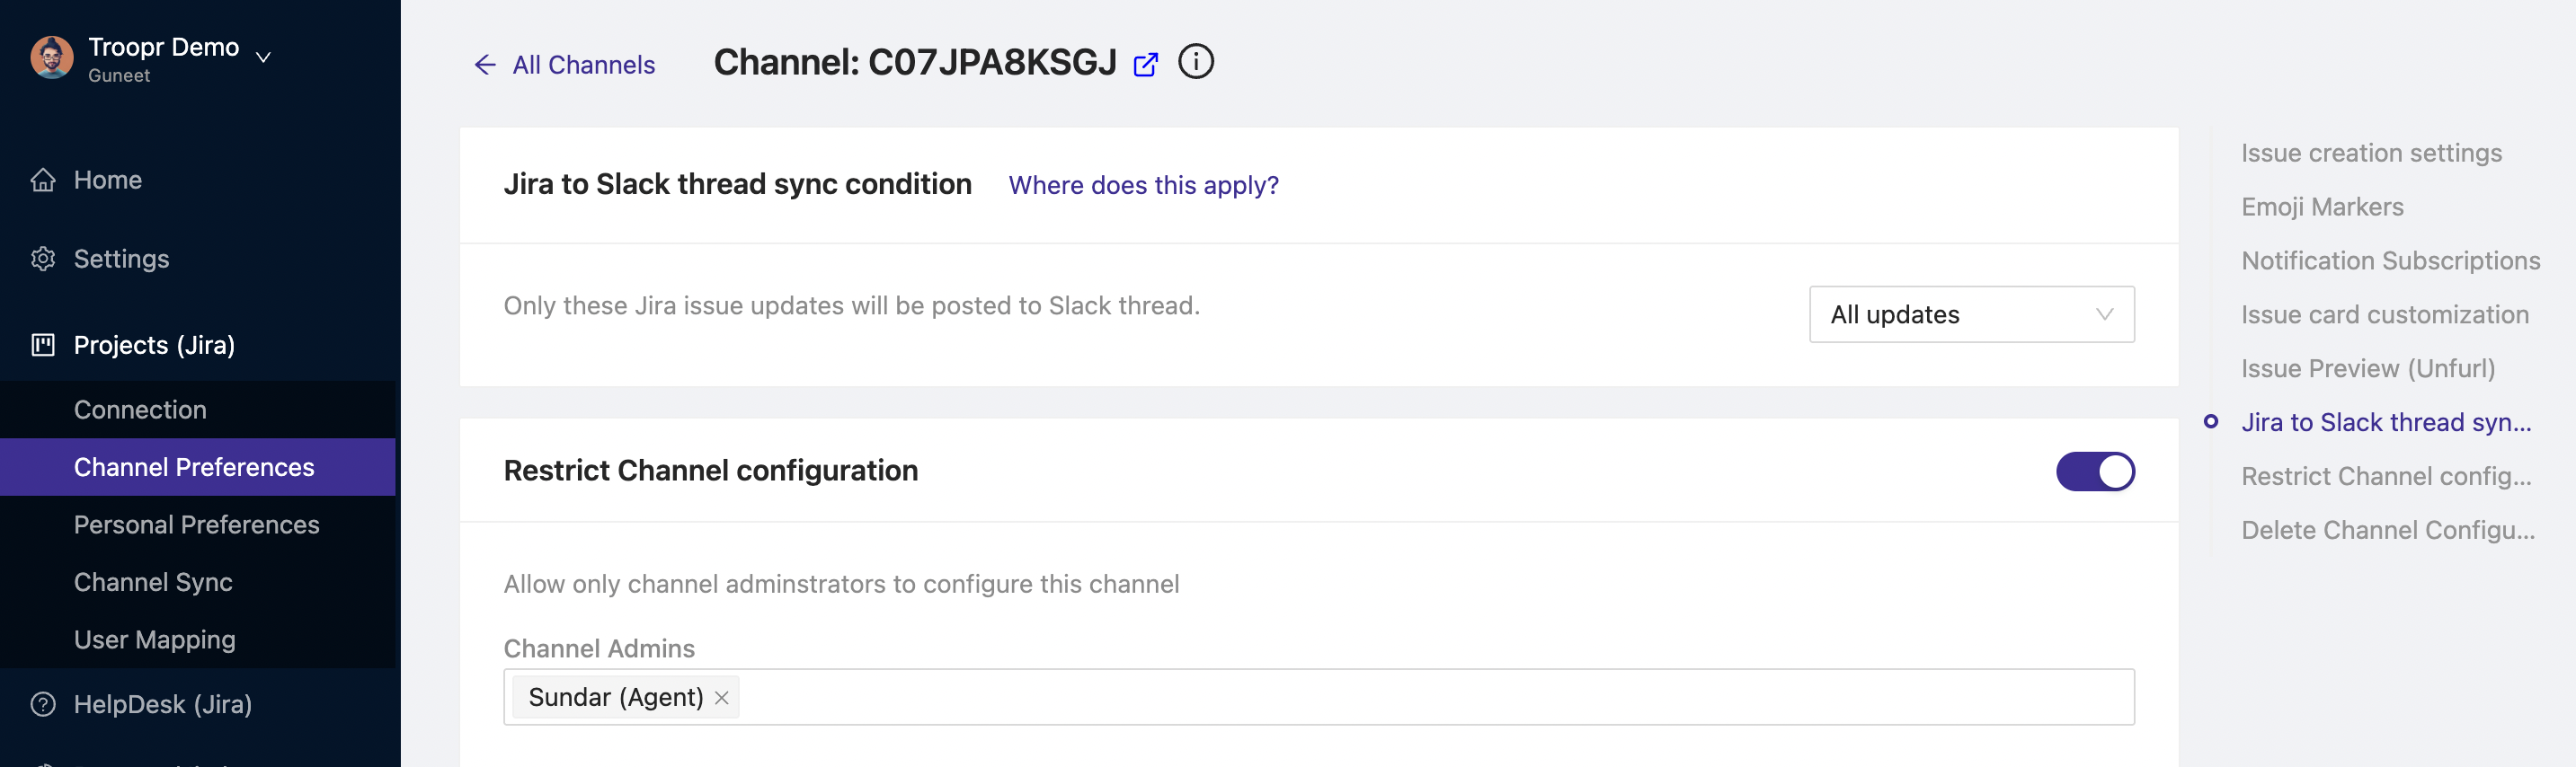
Task: Open channel in Slack via external link icon
Action: [x=1145, y=65]
